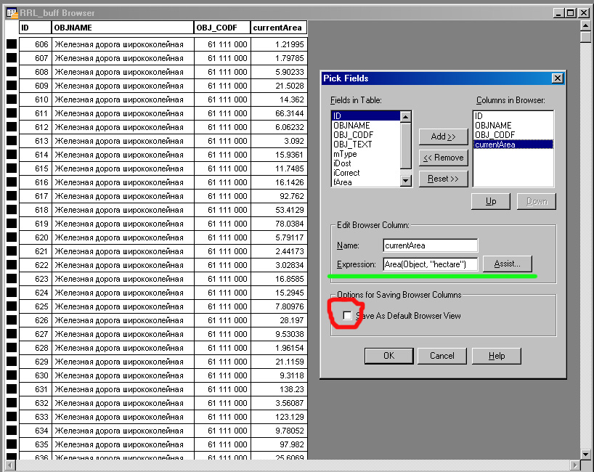The width and height of the screenshot is (594, 472).
Task: Click the browser vertical scrollbar thumb
Action: point(585,37)
